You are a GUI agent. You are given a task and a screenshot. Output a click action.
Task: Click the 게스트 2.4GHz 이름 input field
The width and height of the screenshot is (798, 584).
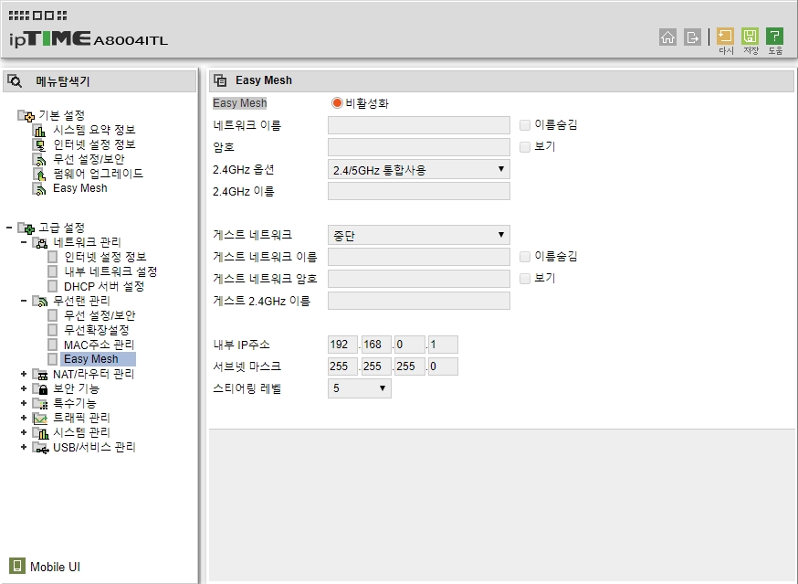(419, 301)
